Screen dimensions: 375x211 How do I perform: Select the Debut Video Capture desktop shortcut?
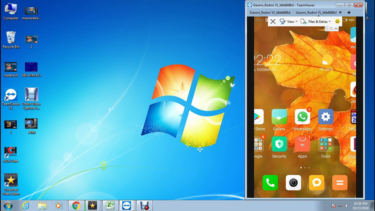tap(31, 99)
